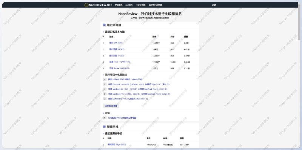The height and width of the screenshot is (150, 302).
Task: Open Latitude 3540 vs Latitude 5540 comparison
Action: (x=125, y=79)
